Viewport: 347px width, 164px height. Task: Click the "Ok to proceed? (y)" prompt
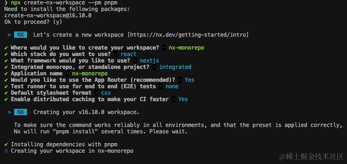coord(33,22)
